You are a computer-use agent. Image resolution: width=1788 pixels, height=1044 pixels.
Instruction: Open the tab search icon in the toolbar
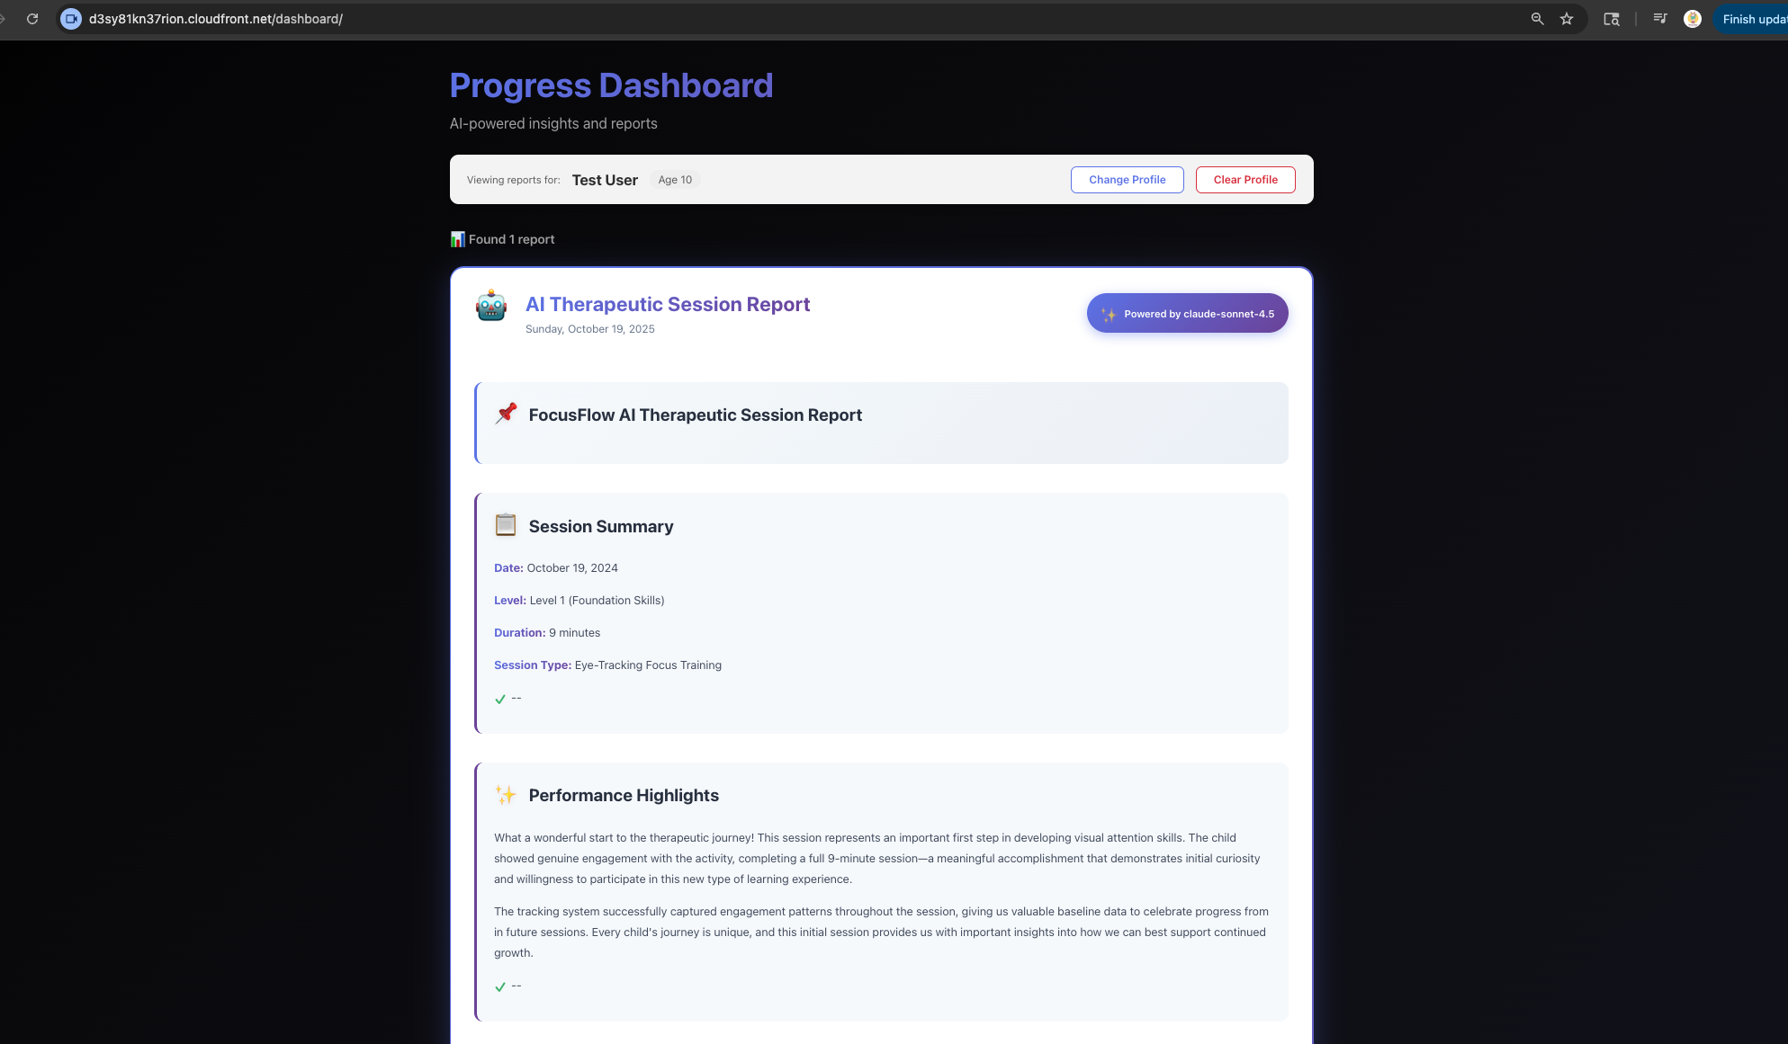click(1612, 19)
